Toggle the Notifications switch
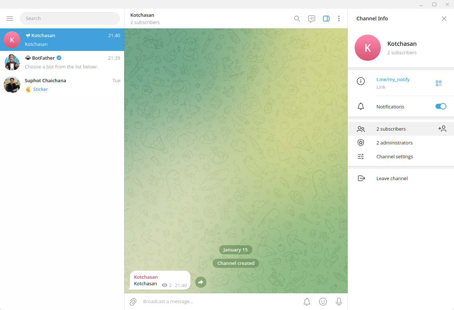 pos(441,106)
